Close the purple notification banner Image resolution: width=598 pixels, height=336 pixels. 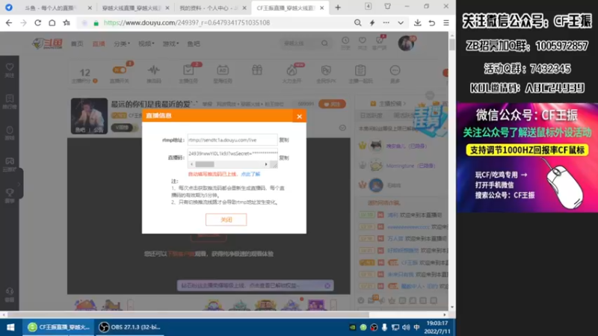pyautogui.click(x=327, y=285)
